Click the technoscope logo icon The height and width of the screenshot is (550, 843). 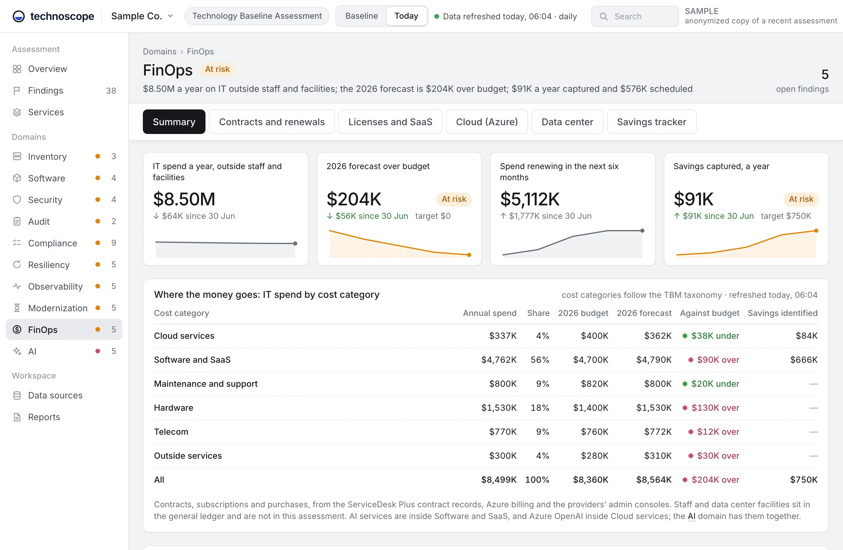(x=18, y=16)
